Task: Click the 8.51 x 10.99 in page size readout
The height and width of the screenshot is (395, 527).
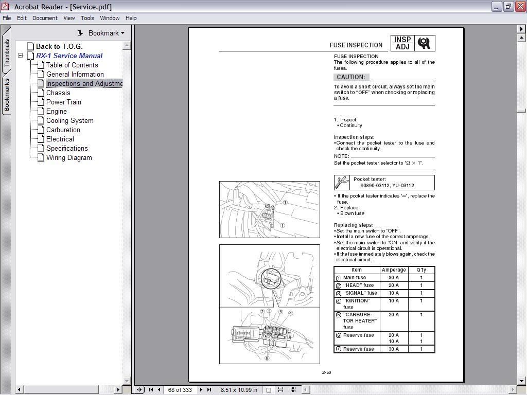Action: pos(239,390)
